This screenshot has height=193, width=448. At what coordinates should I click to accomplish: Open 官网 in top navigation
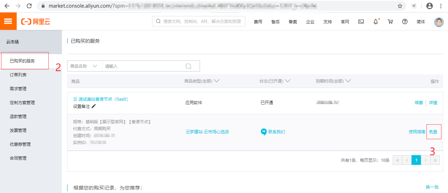click(345, 22)
